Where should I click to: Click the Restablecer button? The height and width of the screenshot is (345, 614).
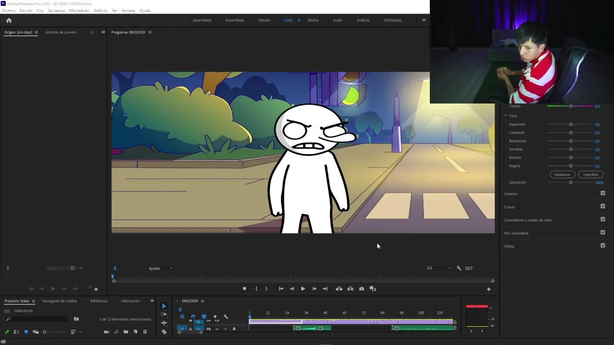562,174
